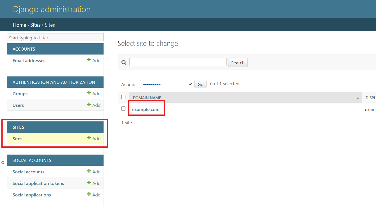Click the plus Add icon for Groups
Screen dimensions: 376x206
[x=89, y=93]
